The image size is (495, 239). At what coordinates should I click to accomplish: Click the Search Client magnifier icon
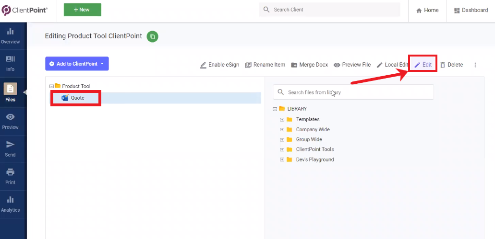[266, 10]
